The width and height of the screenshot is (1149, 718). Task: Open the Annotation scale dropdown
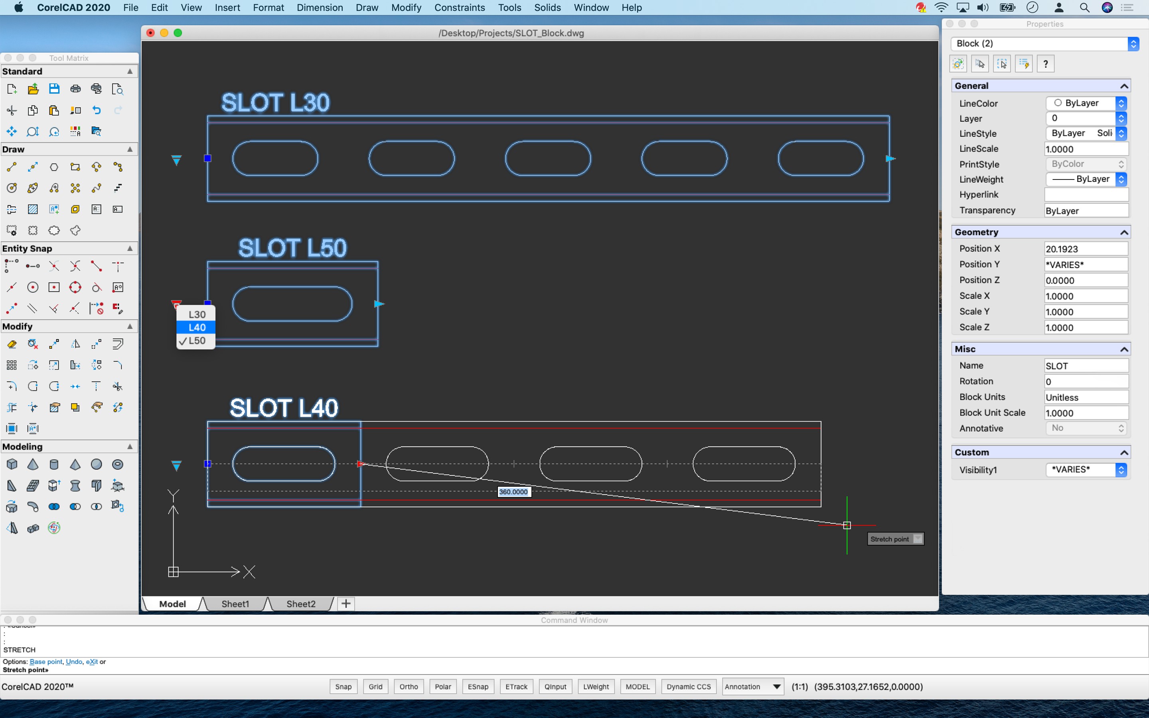[x=752, y=686]
